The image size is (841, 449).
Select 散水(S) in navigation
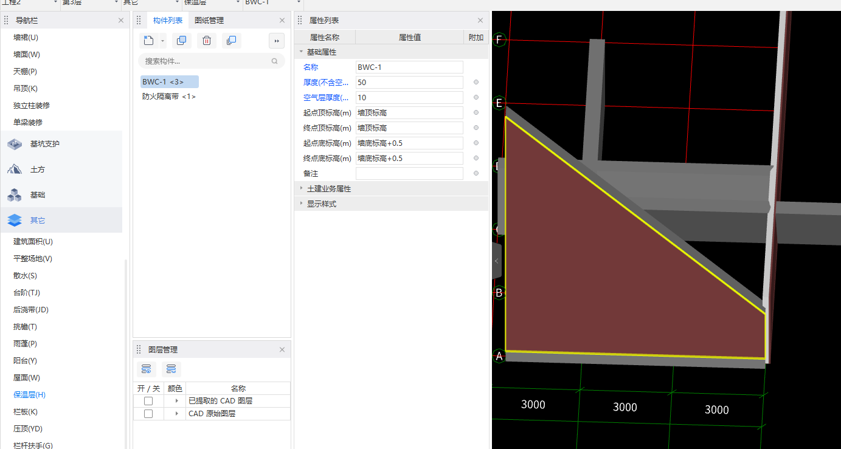pyautogui.click(x=26, y=276)
